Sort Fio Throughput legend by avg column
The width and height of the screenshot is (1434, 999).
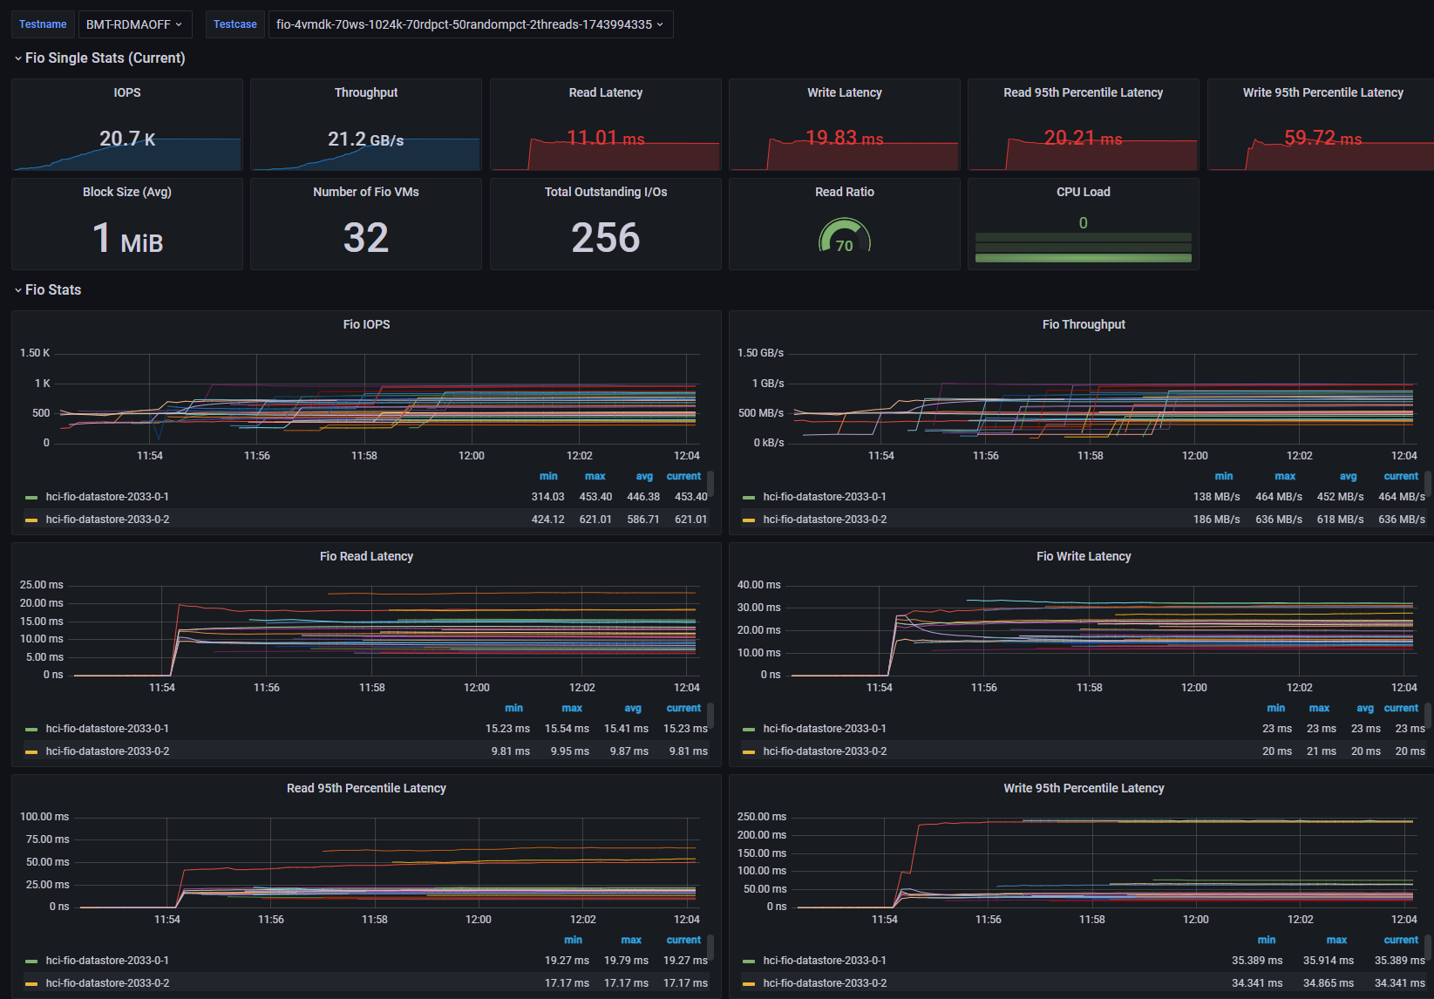[1348, 477]
